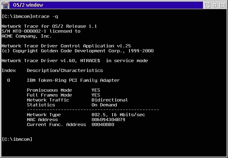Click the hide window button in titlebar
This screenshot has width=228, height=158.
coord(207,5)
